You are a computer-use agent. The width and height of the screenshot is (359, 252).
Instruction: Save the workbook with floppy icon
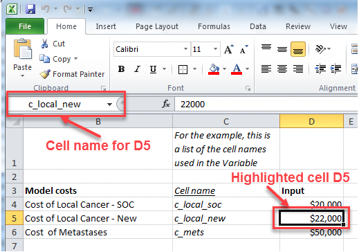(30, 9)
